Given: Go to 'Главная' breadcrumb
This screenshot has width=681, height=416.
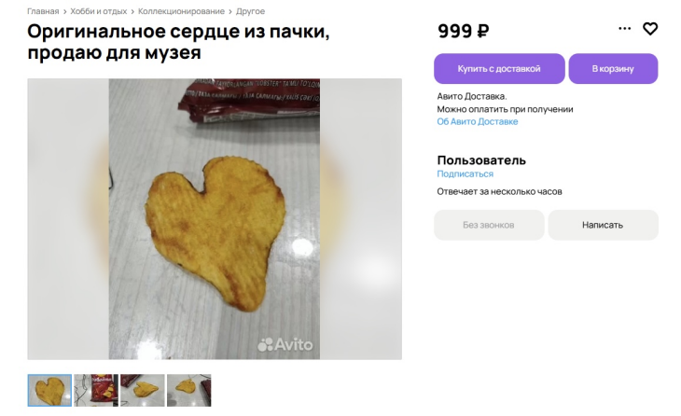Looking at the screenshot, I should pyautogui.click(x=43, y=11).
